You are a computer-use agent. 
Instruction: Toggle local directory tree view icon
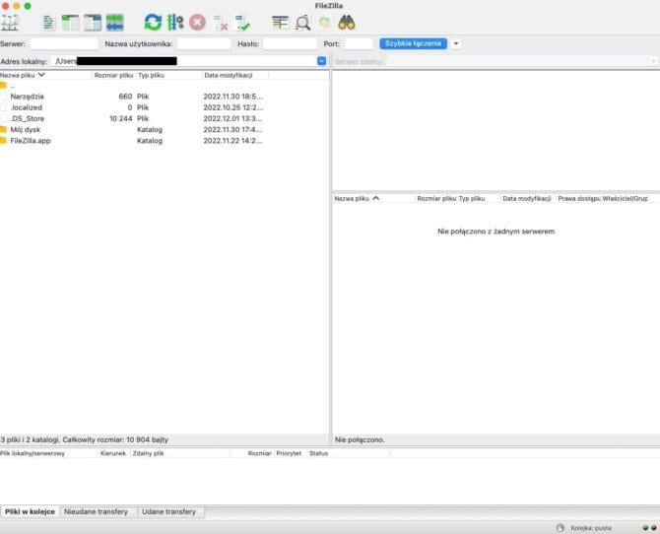pos(71,22)
